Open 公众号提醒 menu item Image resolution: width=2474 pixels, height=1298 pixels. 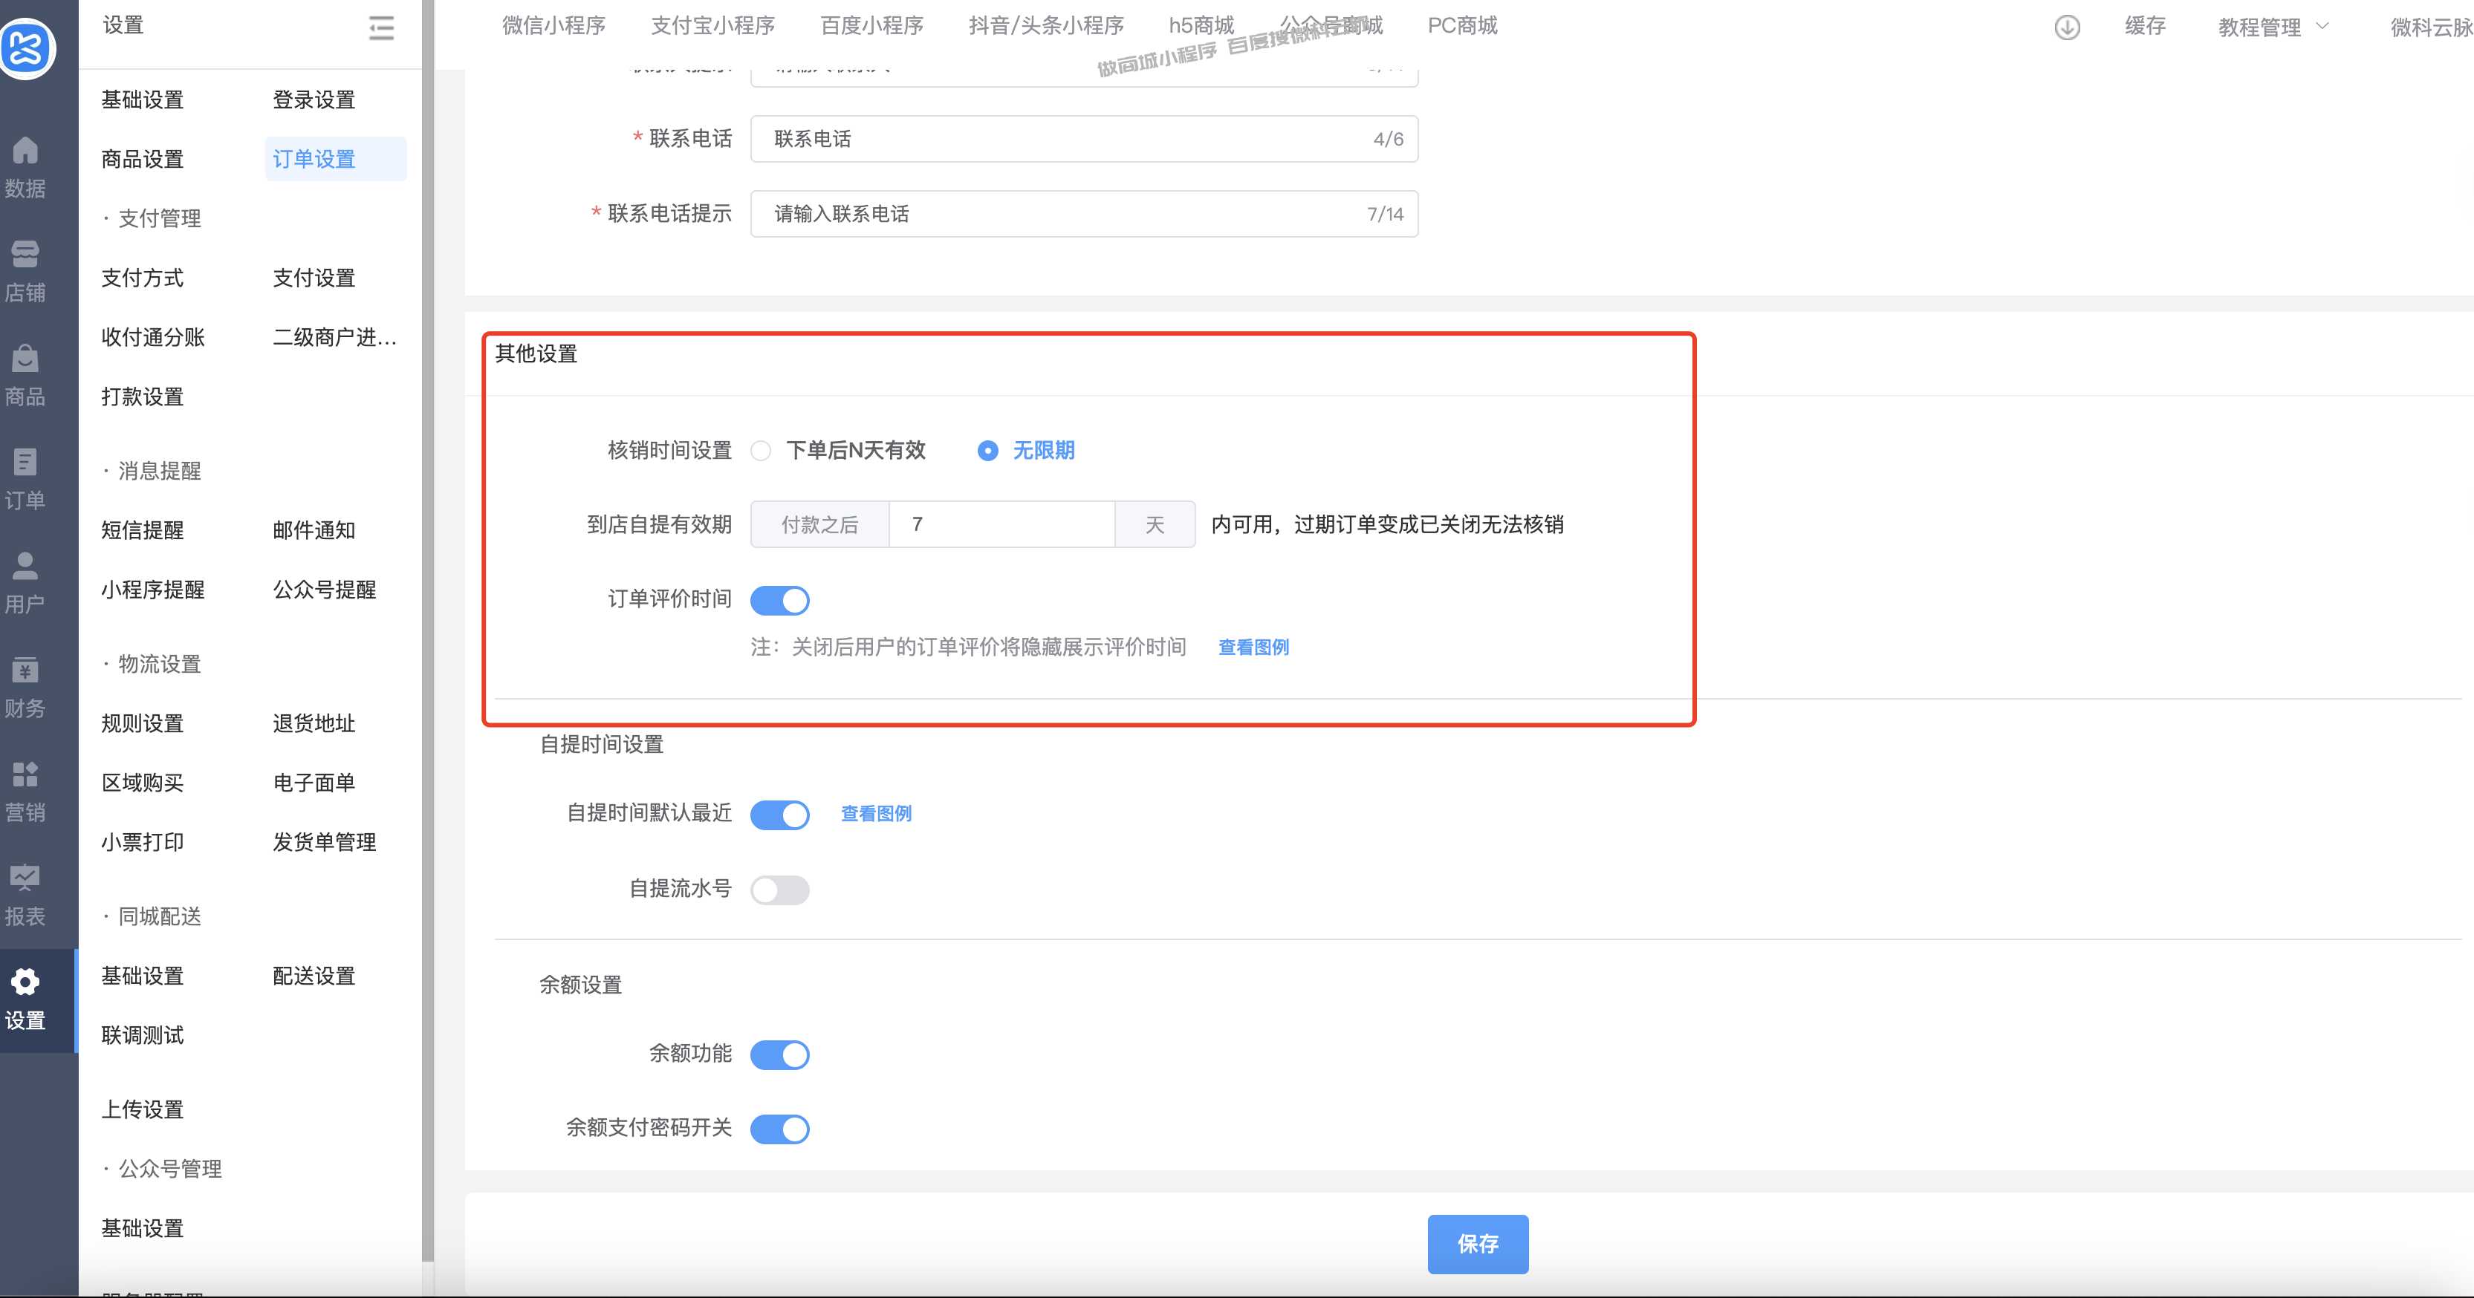[x=325, y=590]
